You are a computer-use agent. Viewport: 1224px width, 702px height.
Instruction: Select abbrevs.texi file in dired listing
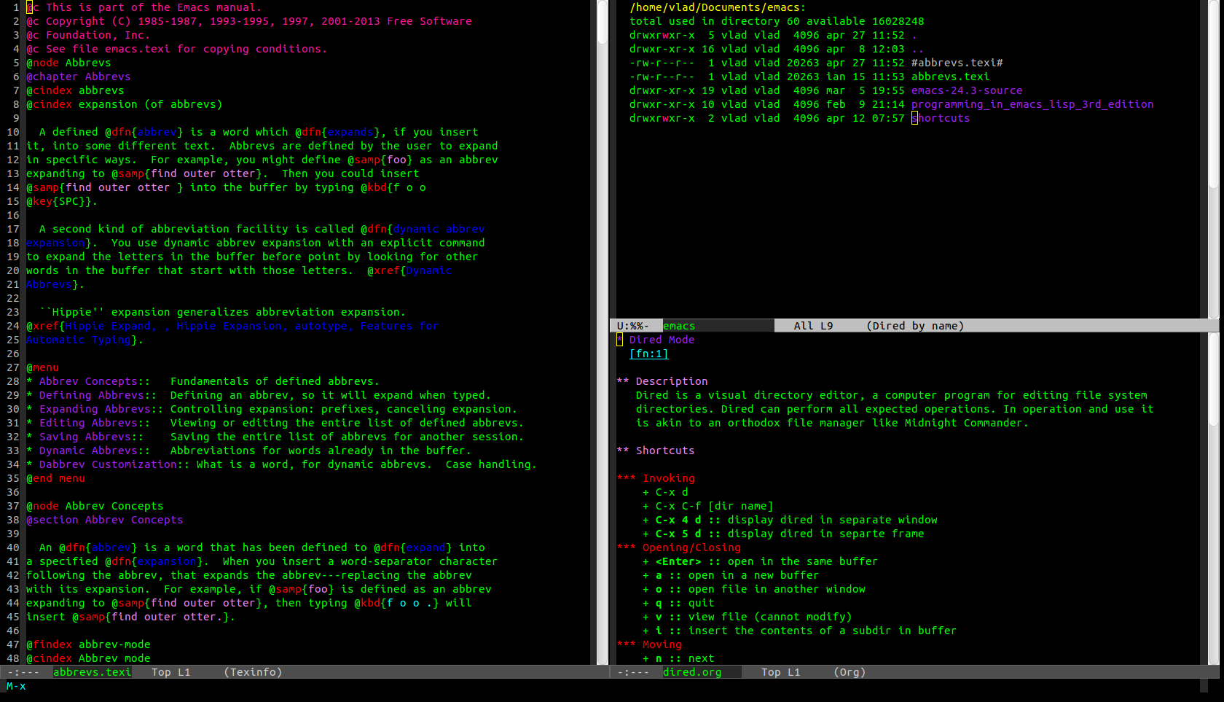(950, 77)
